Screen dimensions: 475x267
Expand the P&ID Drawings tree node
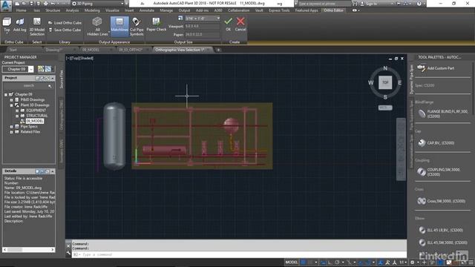pos(12,100)
